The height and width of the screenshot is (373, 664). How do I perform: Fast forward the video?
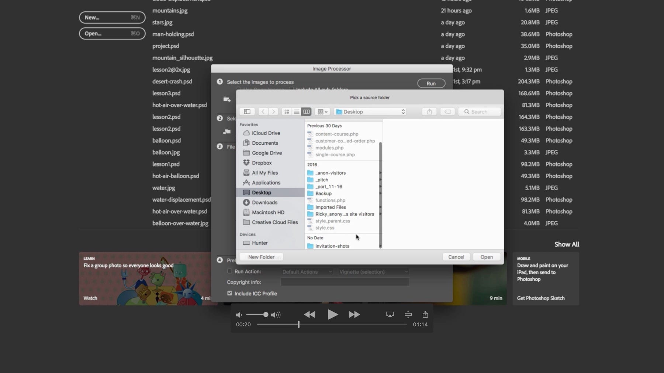point(354,315)
